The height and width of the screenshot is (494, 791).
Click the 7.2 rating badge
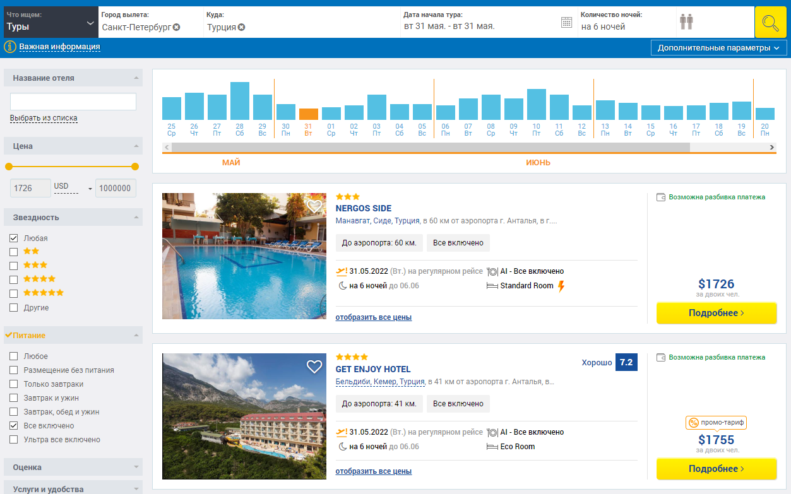pos(626,363)
